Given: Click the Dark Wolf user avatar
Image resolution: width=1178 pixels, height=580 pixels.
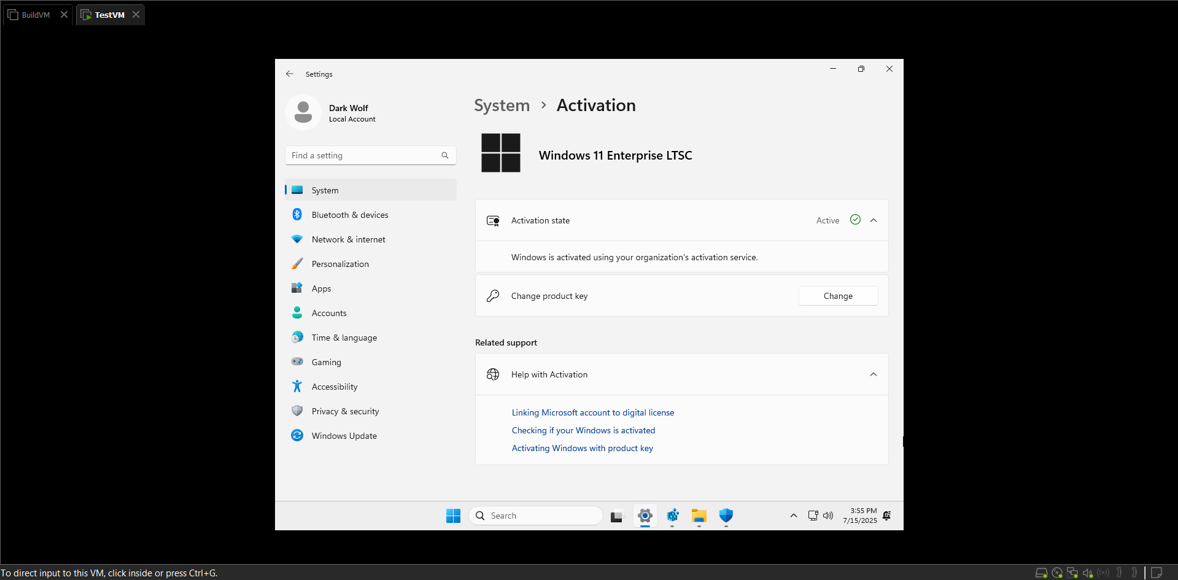Looking at the screenshot, I should tap(303, 112).
